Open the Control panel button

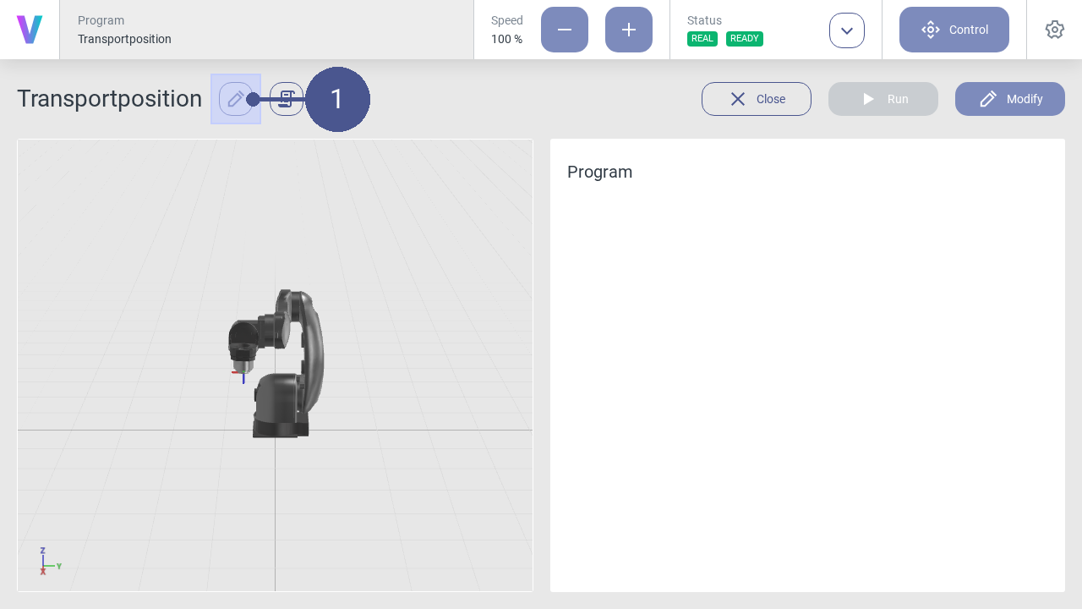(954, 30)
